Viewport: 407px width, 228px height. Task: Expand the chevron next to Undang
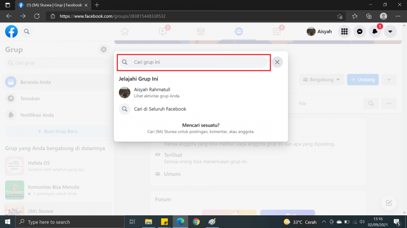[389, 80]
